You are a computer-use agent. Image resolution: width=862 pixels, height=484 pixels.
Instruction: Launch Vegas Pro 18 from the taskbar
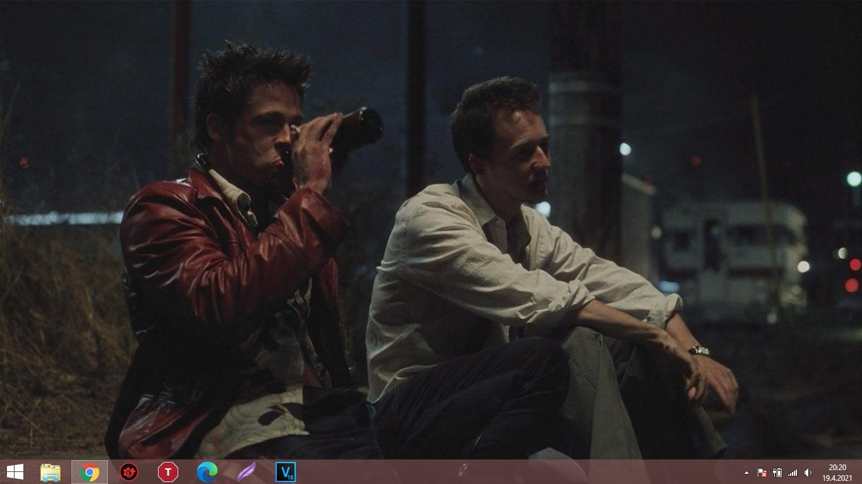tap(286, 472)
